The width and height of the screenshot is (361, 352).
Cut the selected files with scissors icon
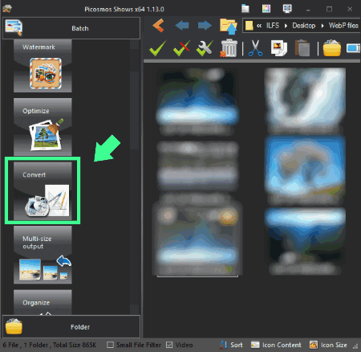(x=255, y=48)
